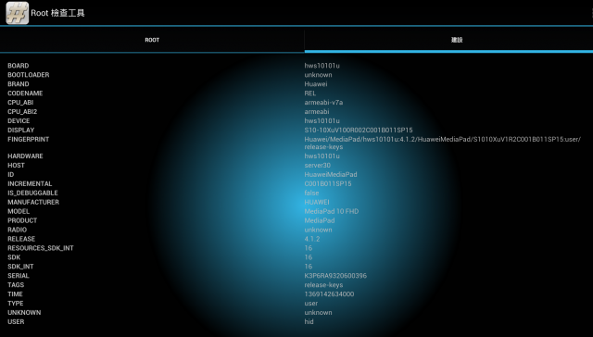
Task: Click the HOST label
Action: (x=16, y=166)
